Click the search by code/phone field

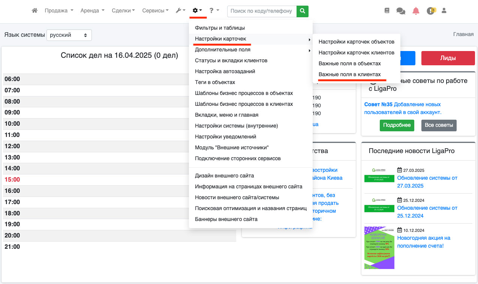click(x=261, y=11)
